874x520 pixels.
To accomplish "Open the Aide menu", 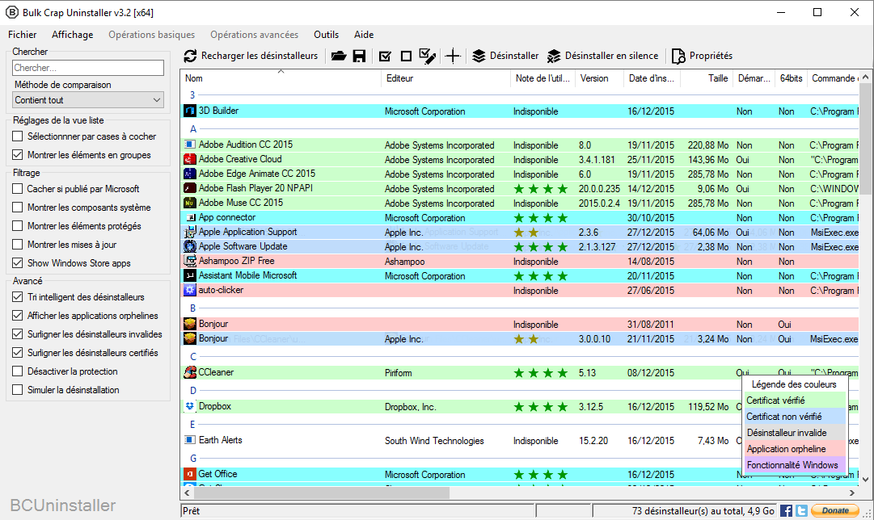I will pos(364,35).
